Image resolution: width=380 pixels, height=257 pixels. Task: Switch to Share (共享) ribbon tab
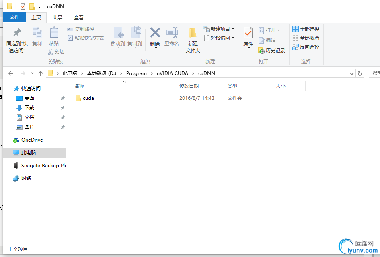(58, 17)
